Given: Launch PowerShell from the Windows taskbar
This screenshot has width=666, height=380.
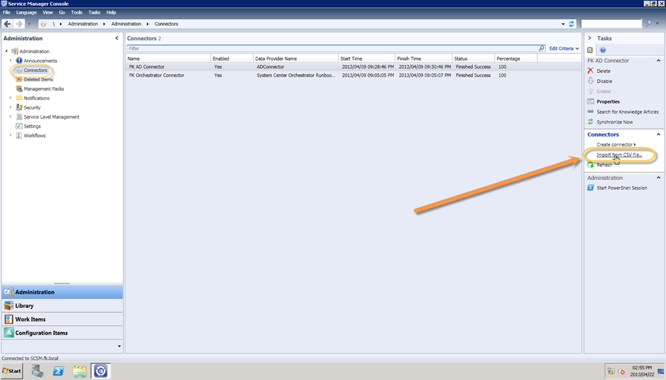Looking at the screenshot, I should click(x=58, y=371).
